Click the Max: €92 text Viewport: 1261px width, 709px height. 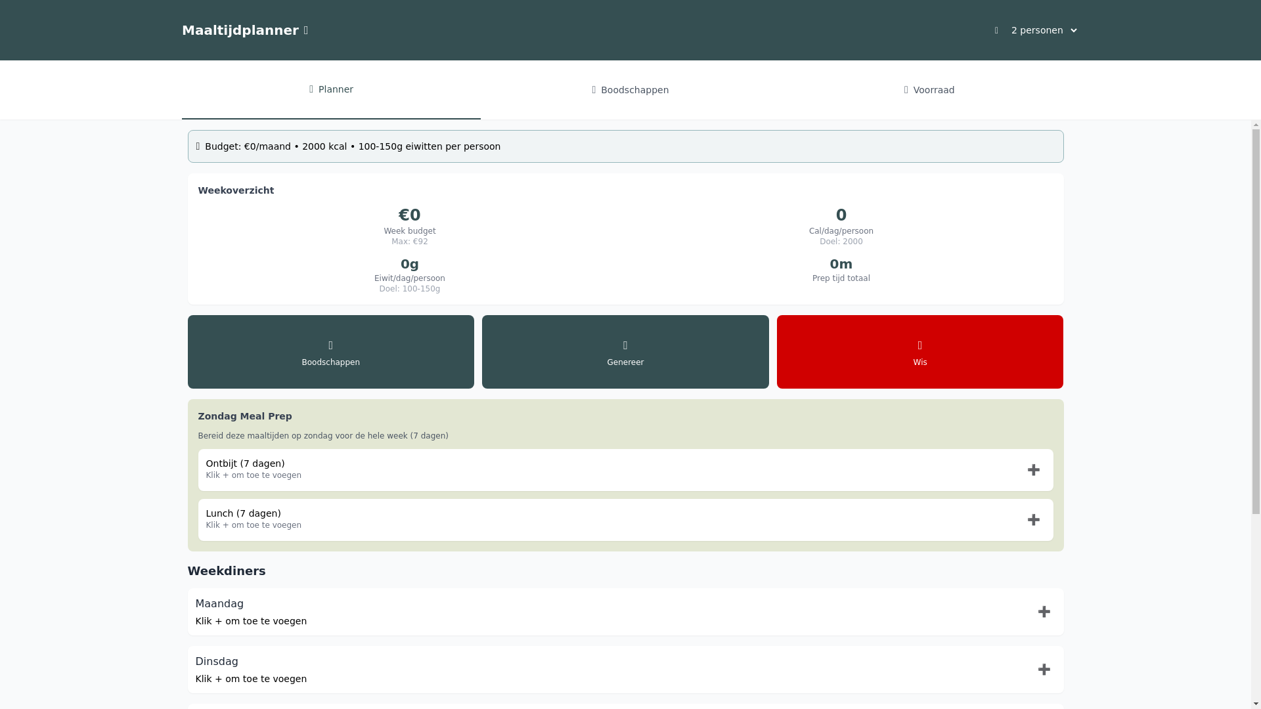[x=410, y=242]
